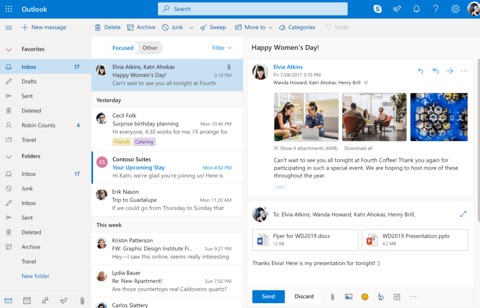Open the Junk folder in Folders
The height and width of the screenshot is (308, 480).
[45, 189]
